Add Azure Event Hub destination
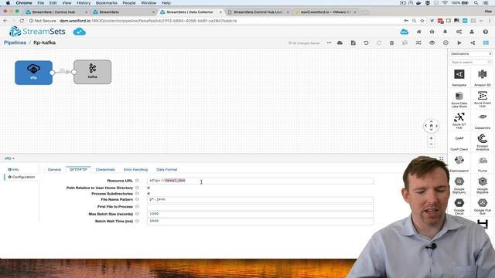Viewport: 495px width, 278px height. tap(483, 100)
